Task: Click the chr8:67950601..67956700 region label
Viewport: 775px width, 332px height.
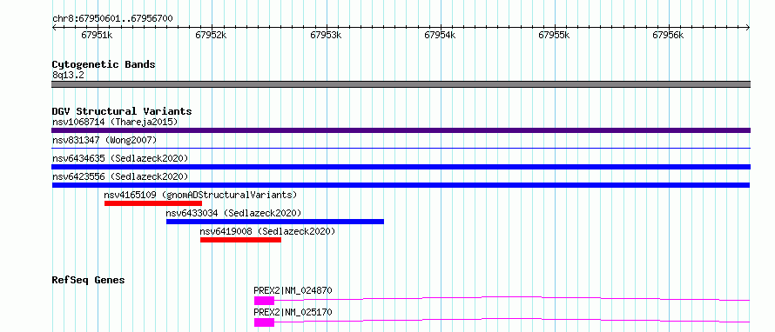Action: (112, 19)
